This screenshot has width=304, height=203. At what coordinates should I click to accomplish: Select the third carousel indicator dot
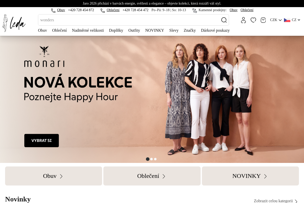click(155, 159)
